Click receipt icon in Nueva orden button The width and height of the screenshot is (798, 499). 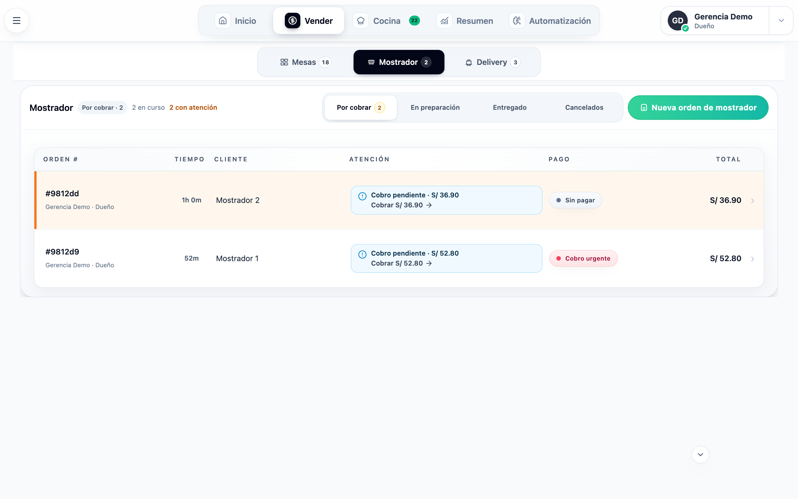[x=644, y=108]
